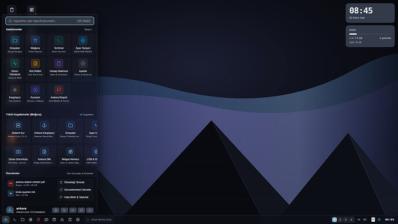Open the Hesap Makinesi calculator

point(59,69)
